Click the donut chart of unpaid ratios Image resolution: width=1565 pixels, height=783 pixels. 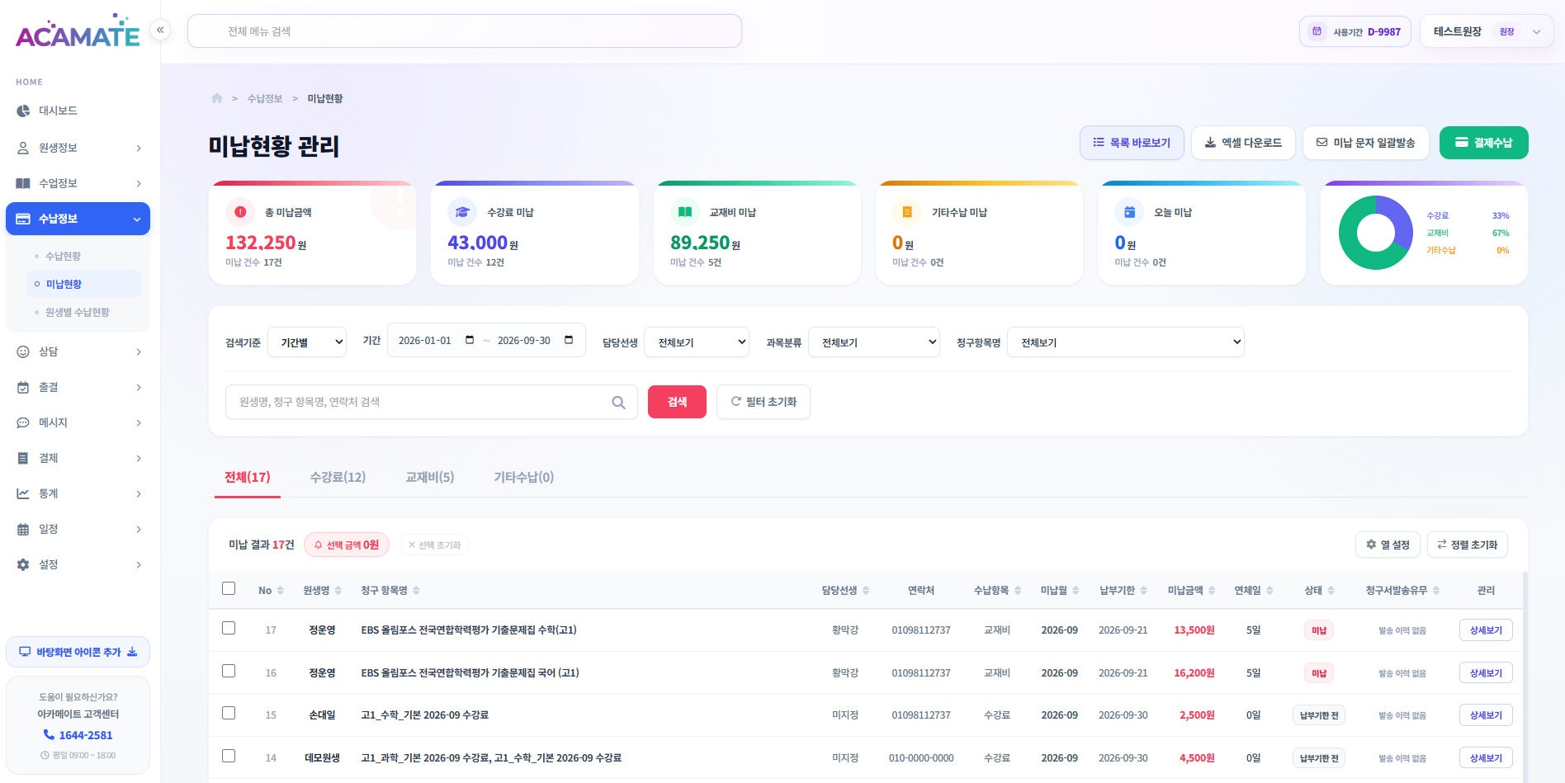[x=1376, y=233]
